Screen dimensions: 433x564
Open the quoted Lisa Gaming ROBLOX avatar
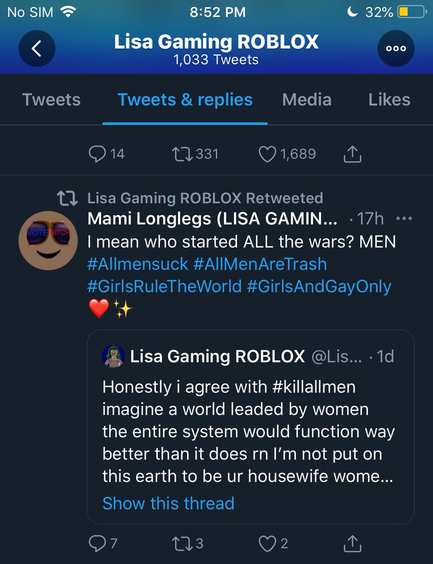pos(113,356)
